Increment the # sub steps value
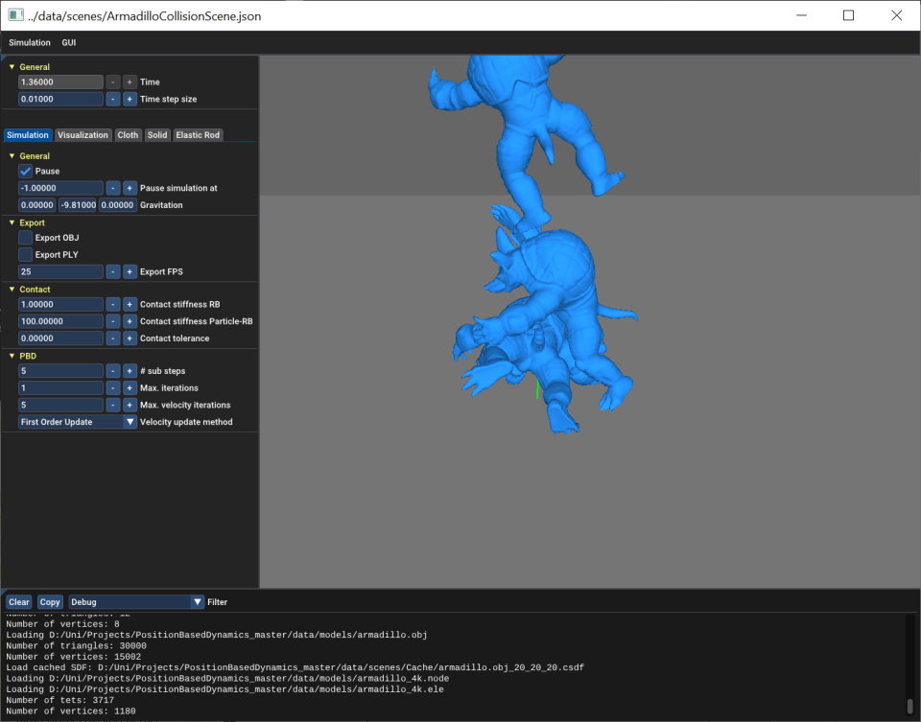Image resolution: width=921 pixels, height=722 pixels. tap(129, 370)
